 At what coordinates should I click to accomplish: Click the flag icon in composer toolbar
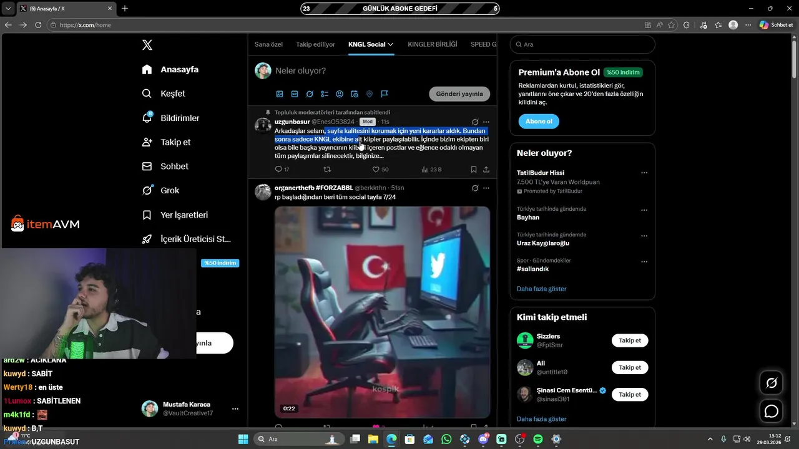coord(385,94)
